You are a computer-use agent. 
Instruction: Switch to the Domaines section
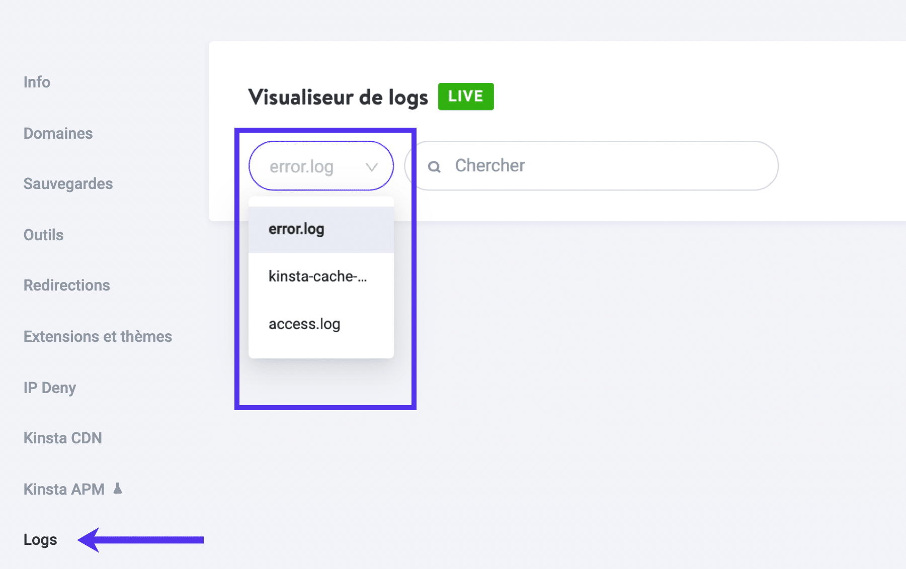[x=57, y=133]
